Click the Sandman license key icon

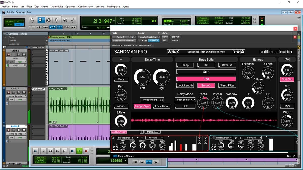(x=289, y=156)
